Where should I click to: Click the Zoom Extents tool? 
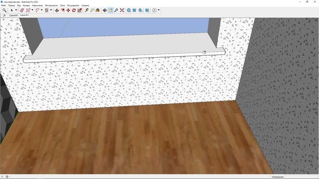click(x=122, y=10)
